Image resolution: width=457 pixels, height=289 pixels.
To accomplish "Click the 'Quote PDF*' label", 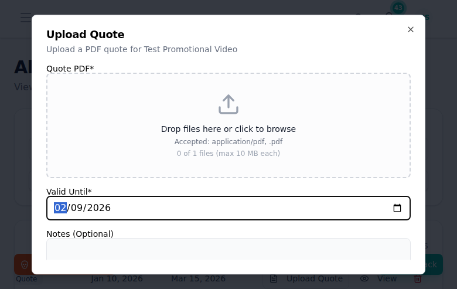I will pyautogui.click(x=70, y=69).
